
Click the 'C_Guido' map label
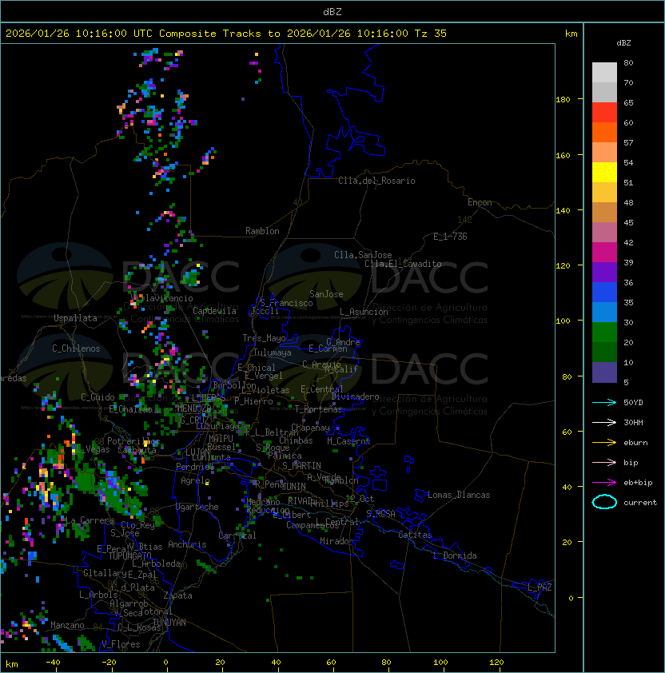point(98,397)
